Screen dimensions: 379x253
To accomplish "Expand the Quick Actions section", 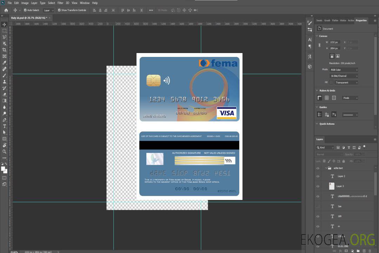I will pos(317,124).
